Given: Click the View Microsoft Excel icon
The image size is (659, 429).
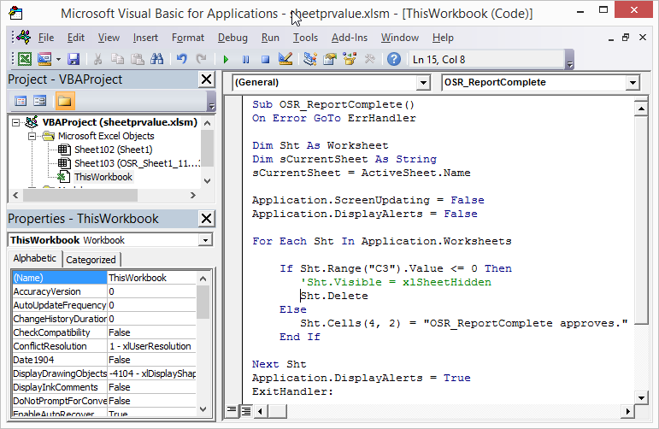Looking at the screenshot, I should pos(25,59).
